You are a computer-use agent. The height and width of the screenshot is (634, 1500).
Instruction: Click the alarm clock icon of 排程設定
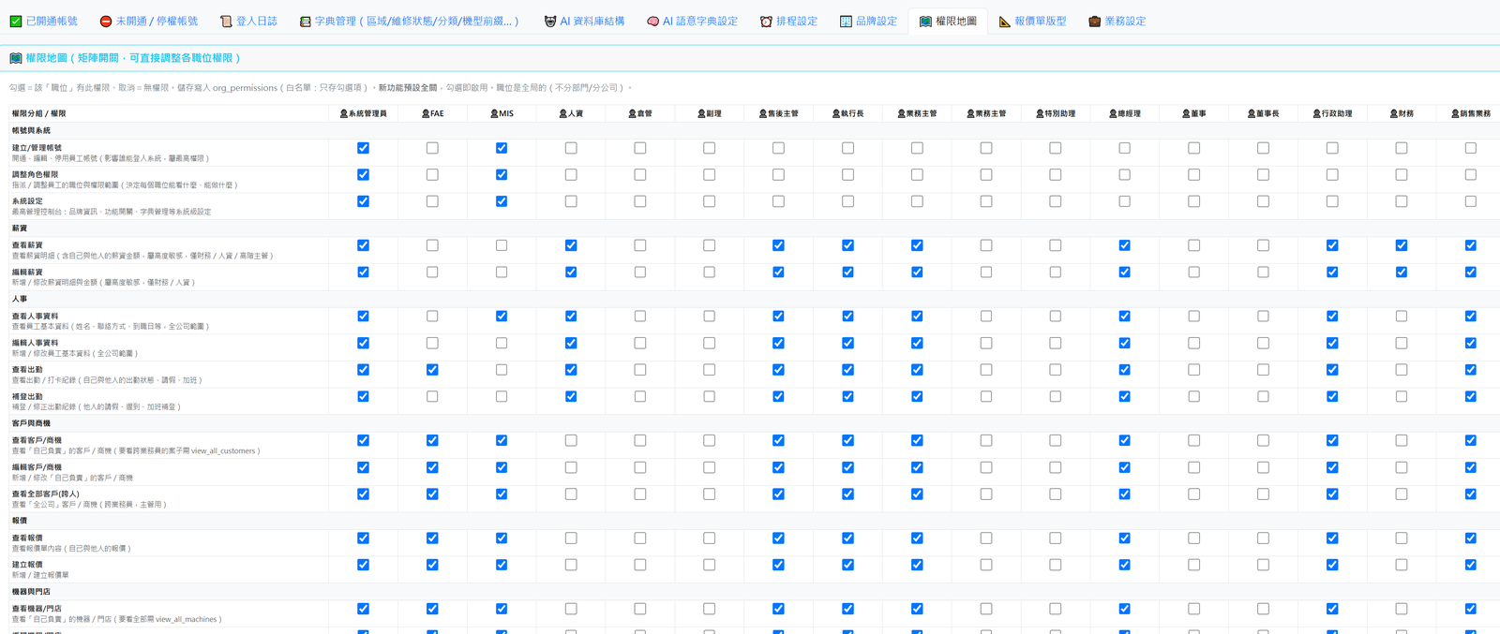pos(766,21)
